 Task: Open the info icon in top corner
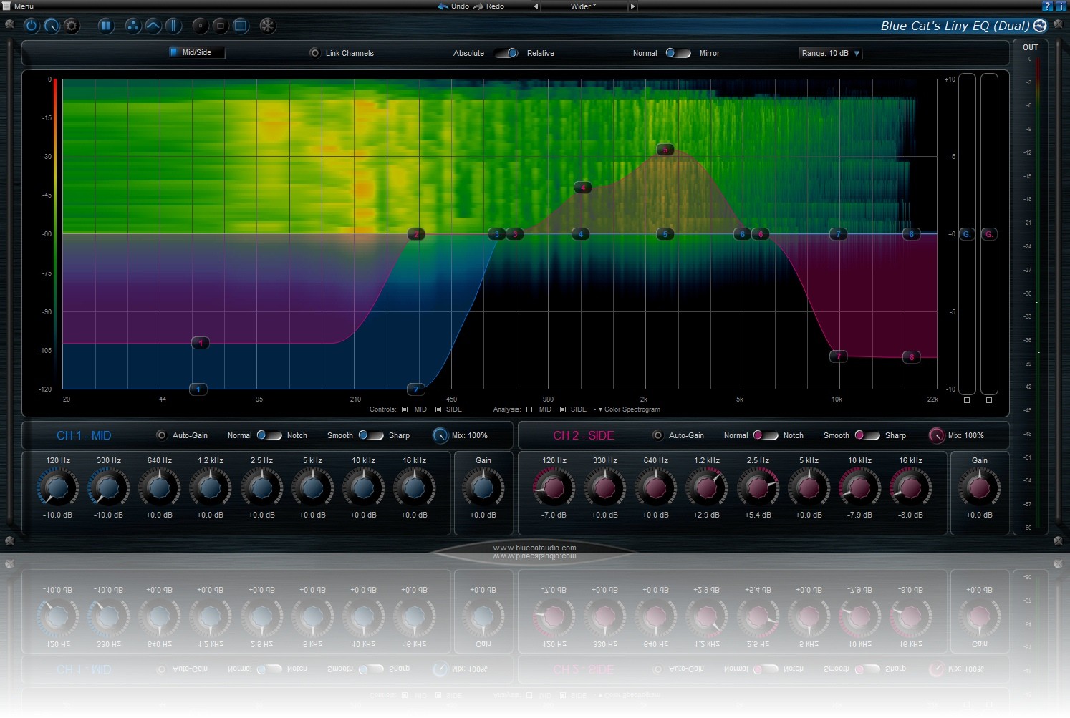point(1061,6)
